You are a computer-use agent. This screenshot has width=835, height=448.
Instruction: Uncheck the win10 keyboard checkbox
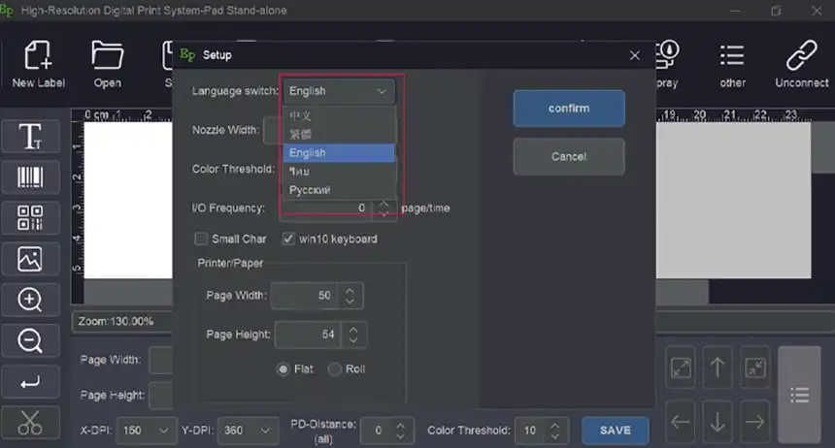pos(288,239)
